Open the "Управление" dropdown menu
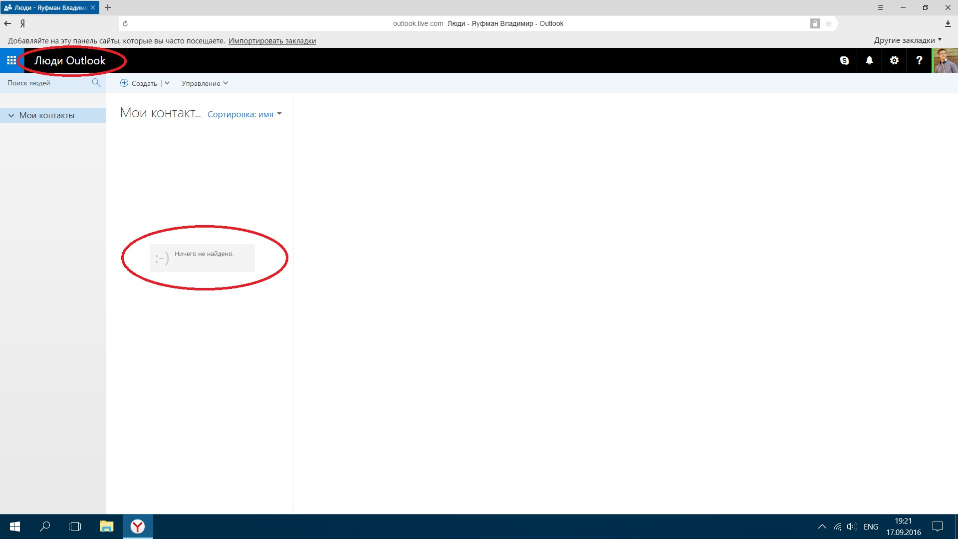The image size is (958, 539). coord(205,83)
